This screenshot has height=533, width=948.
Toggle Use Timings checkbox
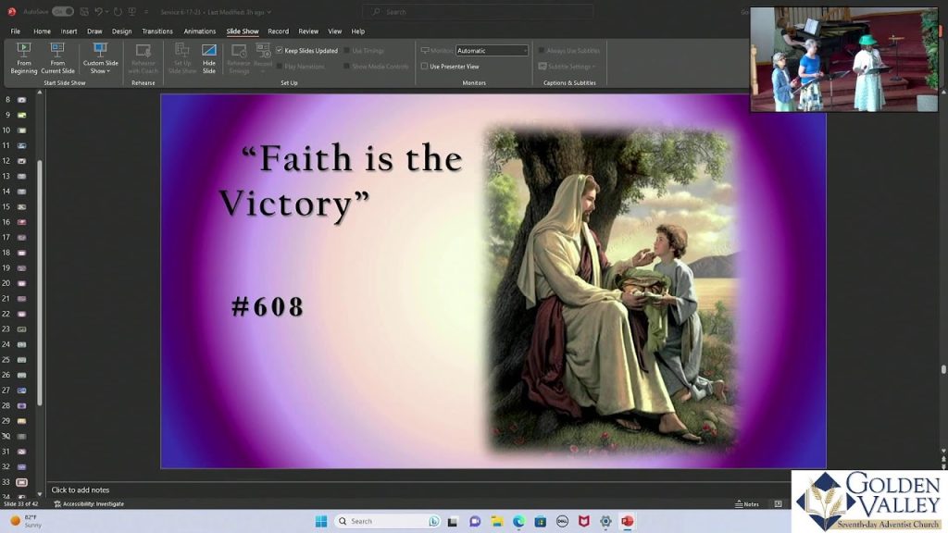coord(364,51)
